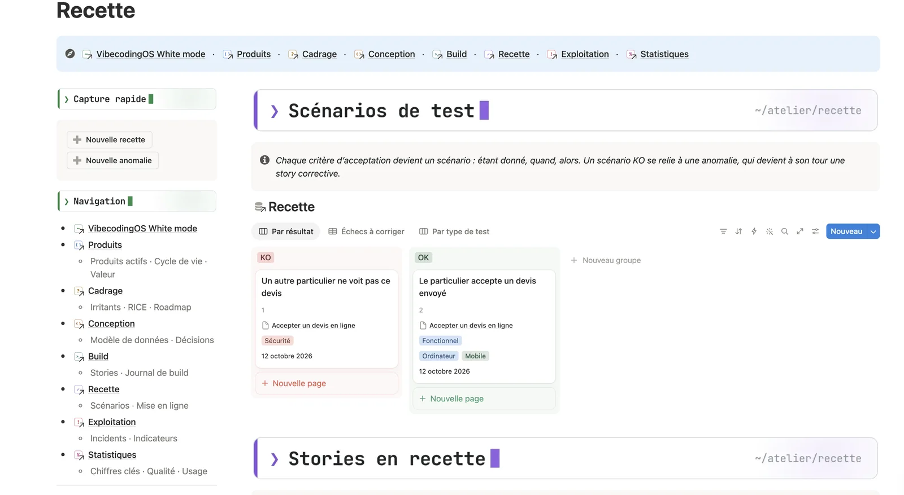Click page icon on KO card relation

tap(265, 326)
